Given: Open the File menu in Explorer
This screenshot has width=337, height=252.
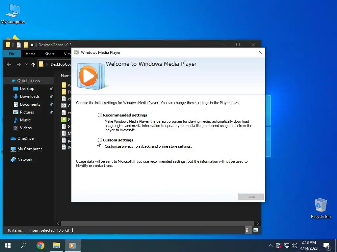Looking at the screenshot, I should (12, 54).
